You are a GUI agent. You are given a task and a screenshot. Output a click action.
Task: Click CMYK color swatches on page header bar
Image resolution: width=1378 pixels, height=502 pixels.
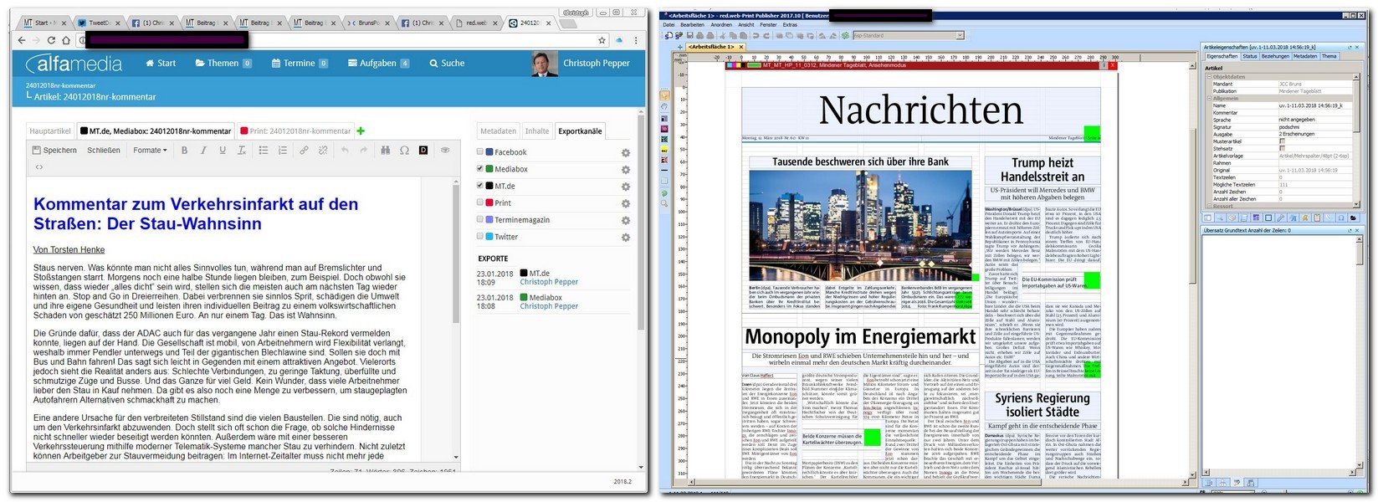pos(736,64)
